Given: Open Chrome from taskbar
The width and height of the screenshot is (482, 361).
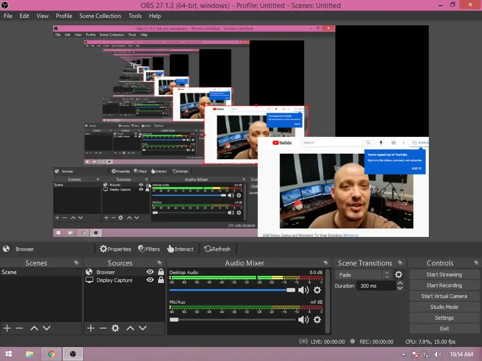Looking at the screenshot, I should click(51, 354).
